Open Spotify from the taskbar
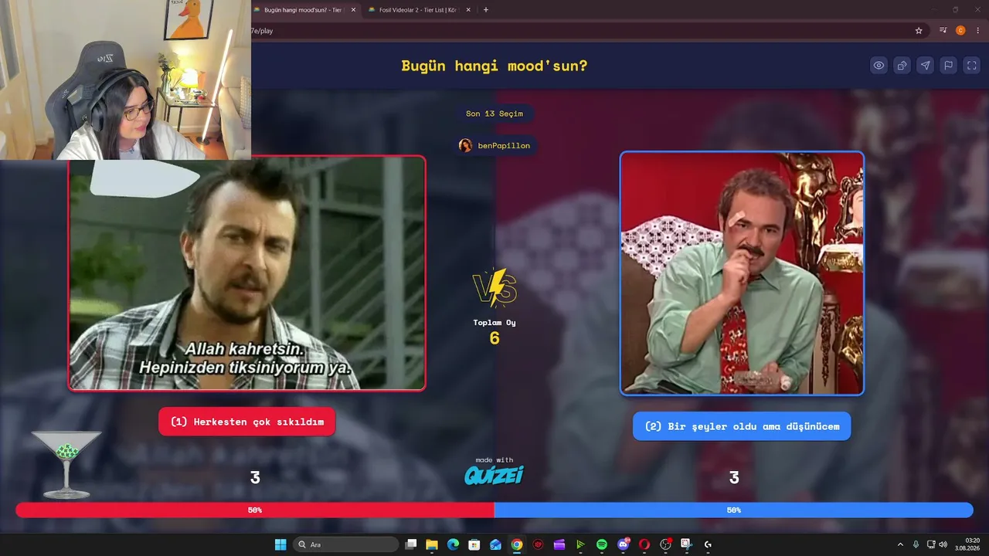This screenshot has height=556, width=989. (x=602, y=544)
